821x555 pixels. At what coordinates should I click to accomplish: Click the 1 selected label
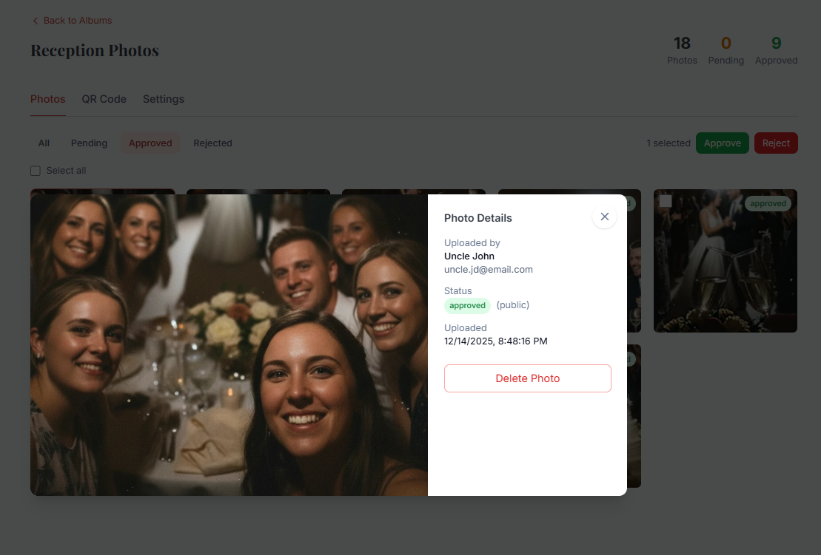pyautogui.click(x=668, y=143)
